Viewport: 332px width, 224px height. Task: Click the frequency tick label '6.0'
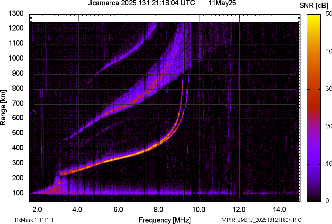pos(118,210)
